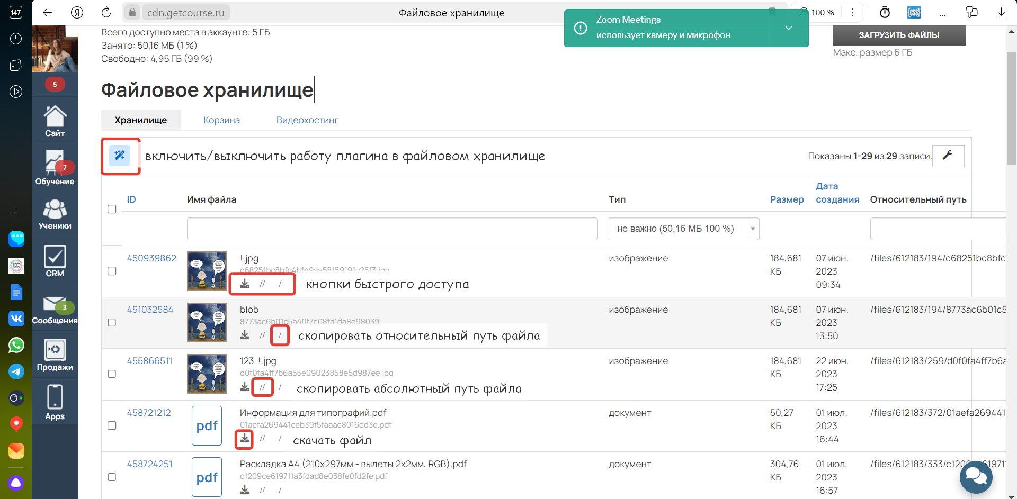Sort files by Размер column
This screenshot has height=499, width=1017.
787,199
